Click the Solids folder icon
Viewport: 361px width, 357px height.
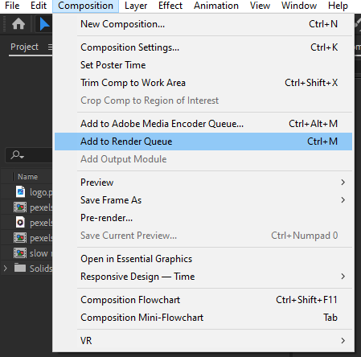[20, 268]
